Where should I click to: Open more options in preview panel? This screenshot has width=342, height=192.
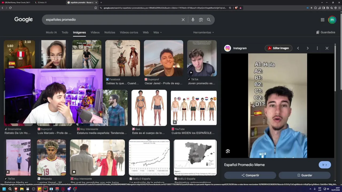point(317,48)
